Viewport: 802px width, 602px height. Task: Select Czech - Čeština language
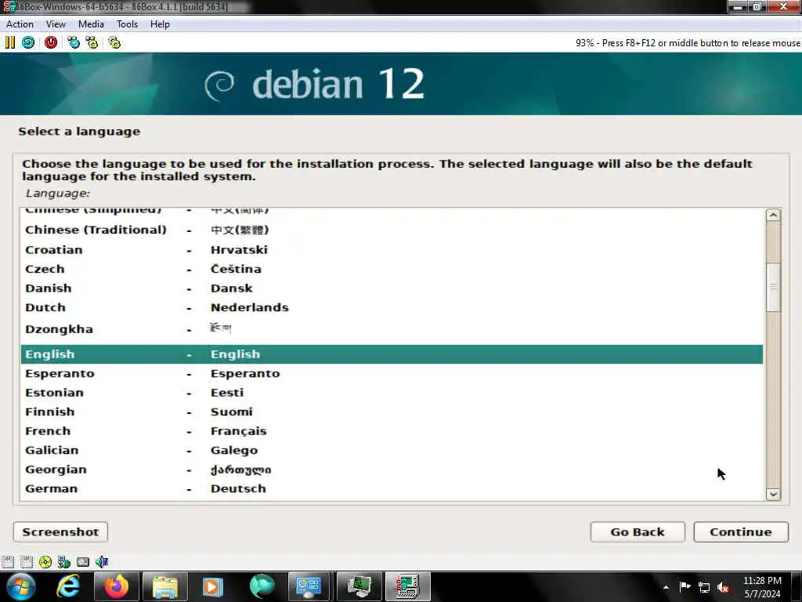[392, 269]
